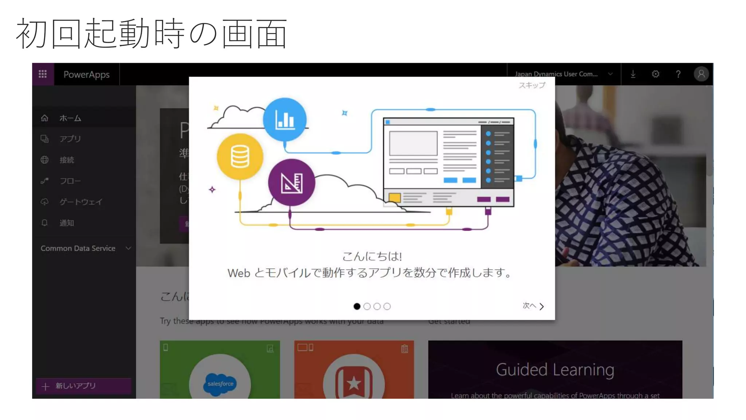
Task: Select the third carousel page dot
Action: click(x=377, y=306)
